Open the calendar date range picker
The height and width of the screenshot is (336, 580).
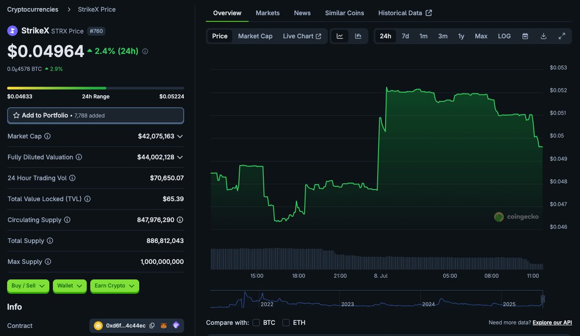pos(525,36)
